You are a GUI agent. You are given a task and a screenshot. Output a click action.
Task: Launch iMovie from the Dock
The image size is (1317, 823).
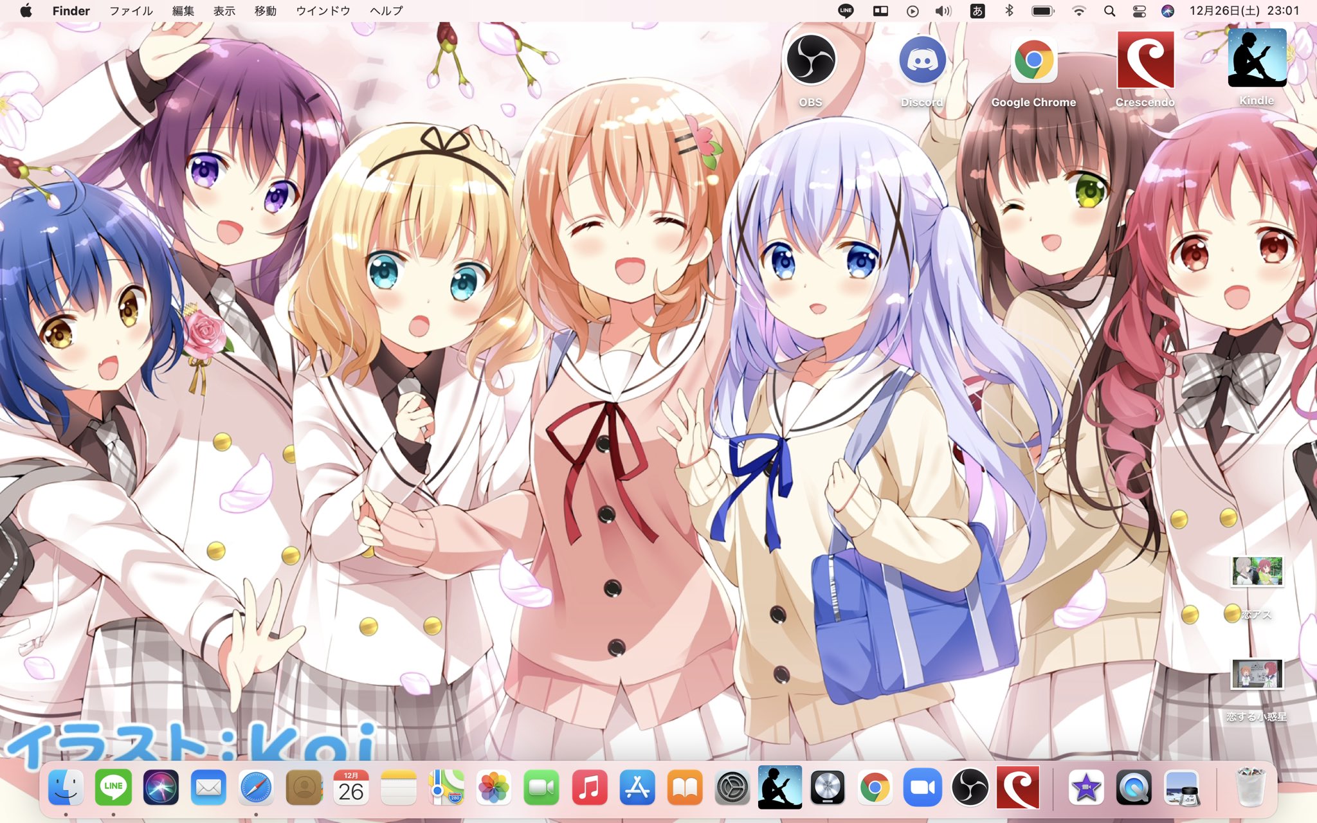1086,787
